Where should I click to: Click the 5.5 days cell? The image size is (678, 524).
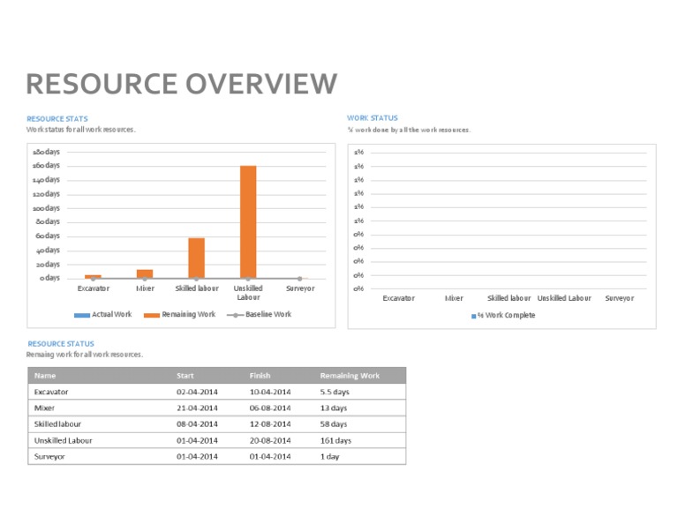[335, 393]
